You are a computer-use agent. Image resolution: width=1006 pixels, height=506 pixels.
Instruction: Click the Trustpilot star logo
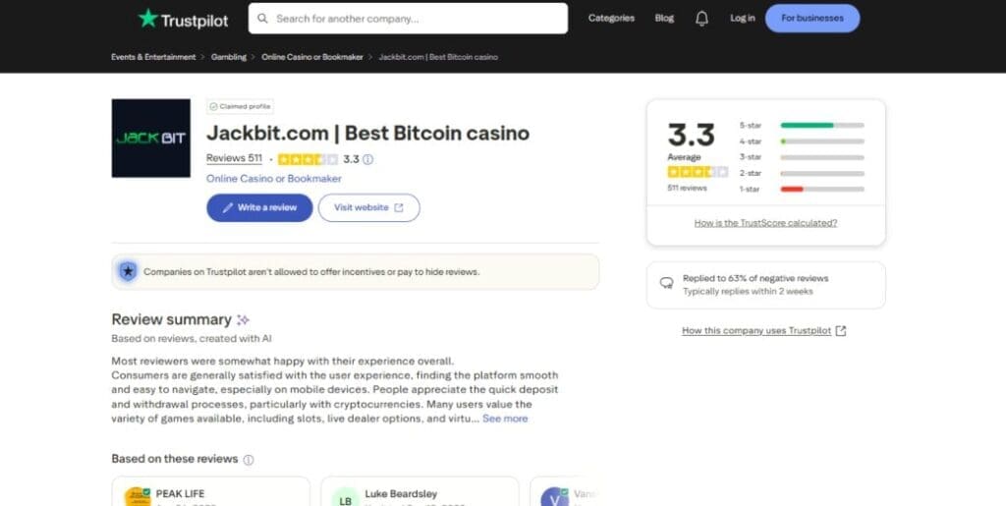pos(148,18)
